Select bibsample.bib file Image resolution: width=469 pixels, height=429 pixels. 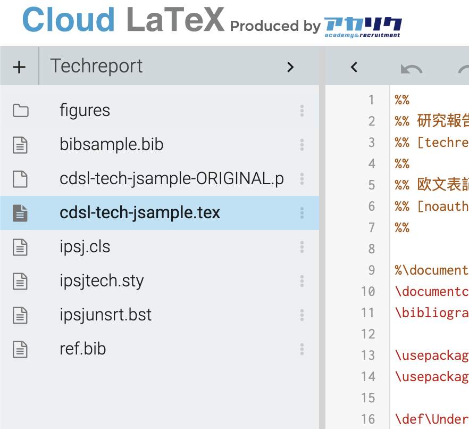pos(111,145)
